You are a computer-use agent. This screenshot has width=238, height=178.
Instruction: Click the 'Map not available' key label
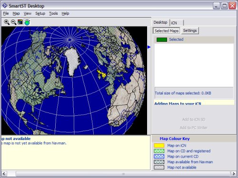point(182,168)
